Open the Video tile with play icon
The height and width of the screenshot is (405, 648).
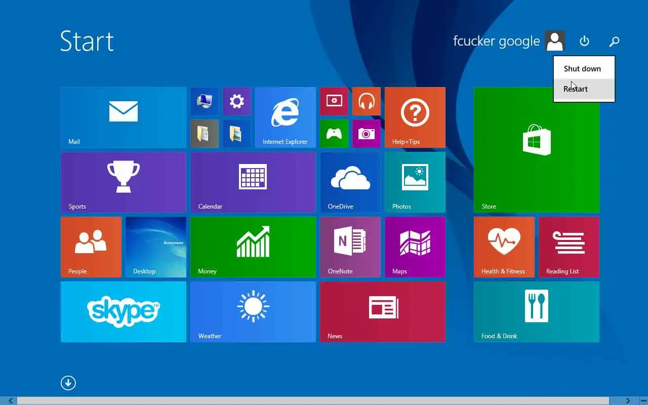point(334,101)
